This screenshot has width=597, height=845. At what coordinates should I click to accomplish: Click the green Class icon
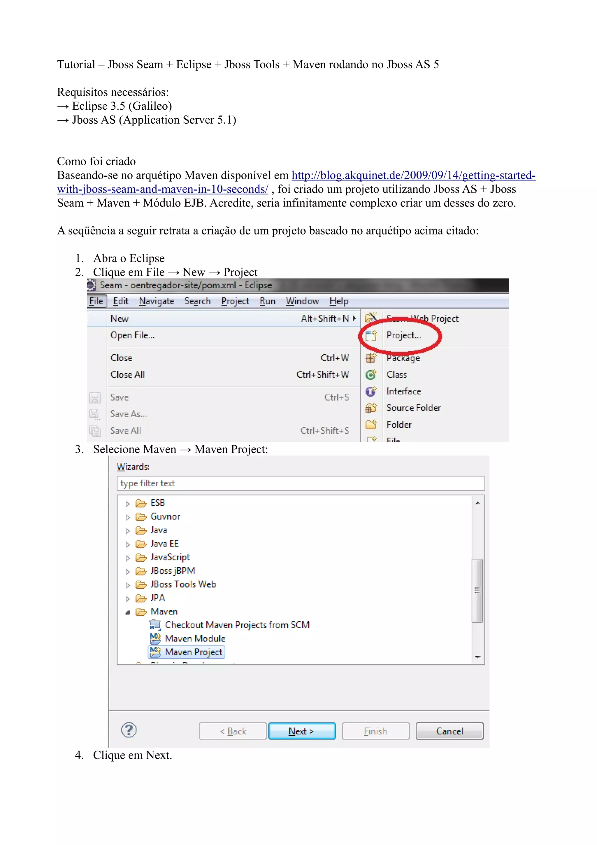tap(371, 375)
